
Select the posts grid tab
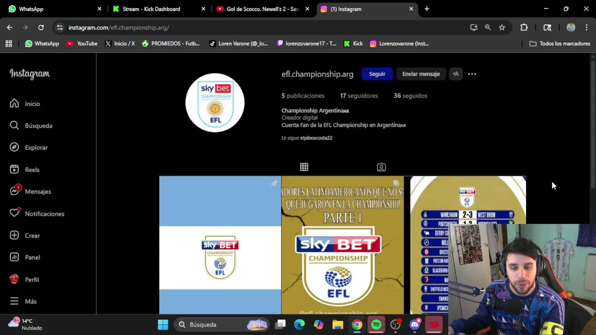304,167
